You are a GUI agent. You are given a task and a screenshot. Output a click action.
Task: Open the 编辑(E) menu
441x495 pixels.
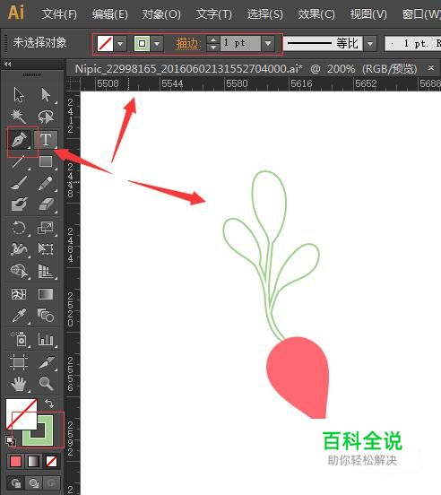(110, 14)
